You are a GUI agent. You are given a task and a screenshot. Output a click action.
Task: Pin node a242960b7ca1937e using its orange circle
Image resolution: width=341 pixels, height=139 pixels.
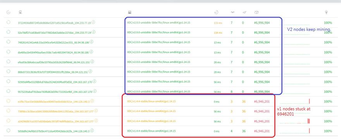click(8, 120)
